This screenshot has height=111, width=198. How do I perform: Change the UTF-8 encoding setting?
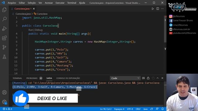click(x=130, y=109)
